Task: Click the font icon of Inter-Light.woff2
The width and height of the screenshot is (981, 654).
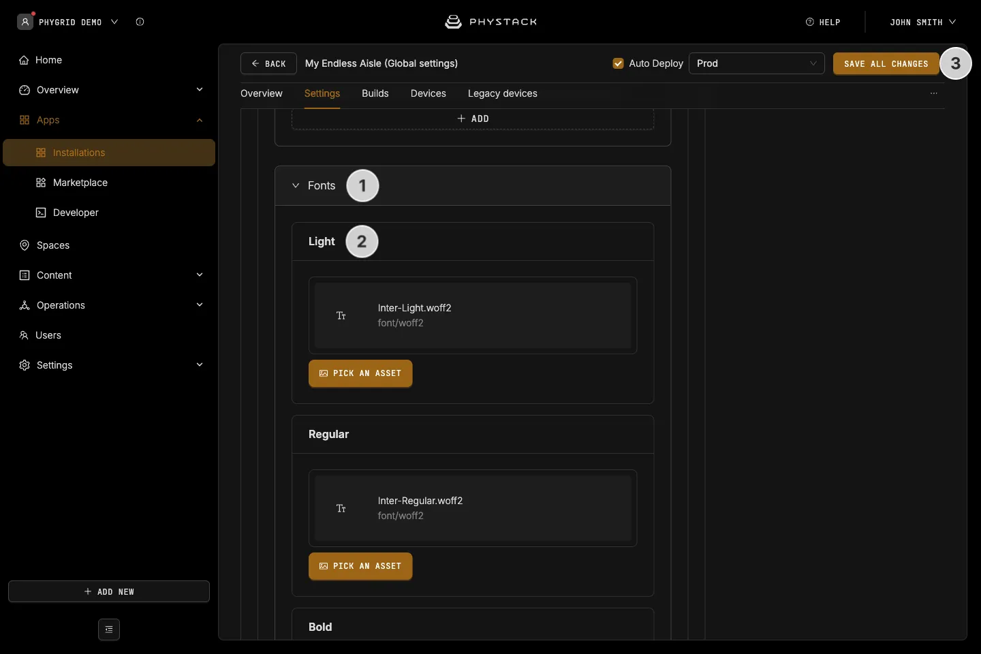Action: (341, 315)
